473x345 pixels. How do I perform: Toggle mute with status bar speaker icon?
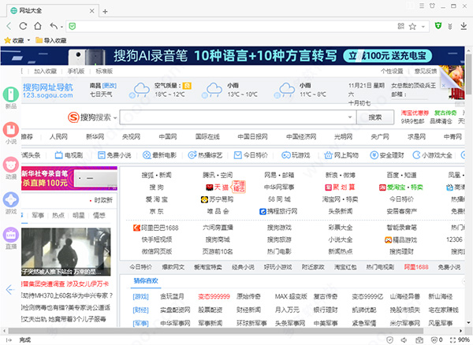click(404, 339)
